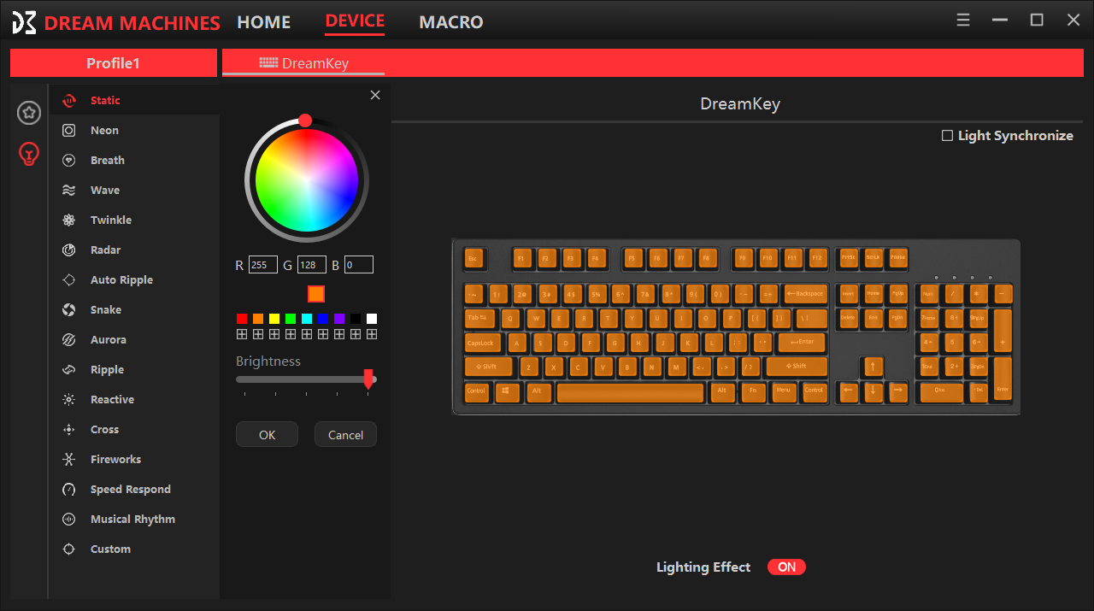Pick the Auto Ripple effect icon
The height and width of the screenshot is (611, 1094).
(x=69, y=279)
